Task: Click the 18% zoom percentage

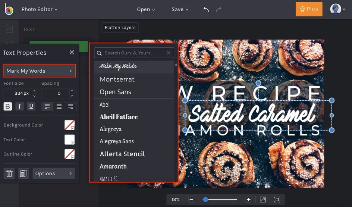Action: (175, 200)
